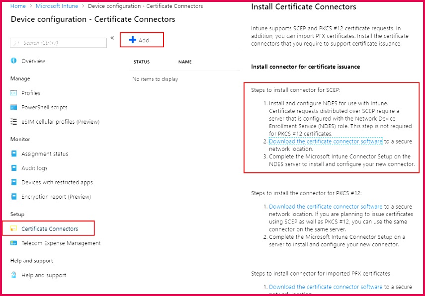Sort by STATUS column header
Screen dimensions: 425x296
point(142,62)
